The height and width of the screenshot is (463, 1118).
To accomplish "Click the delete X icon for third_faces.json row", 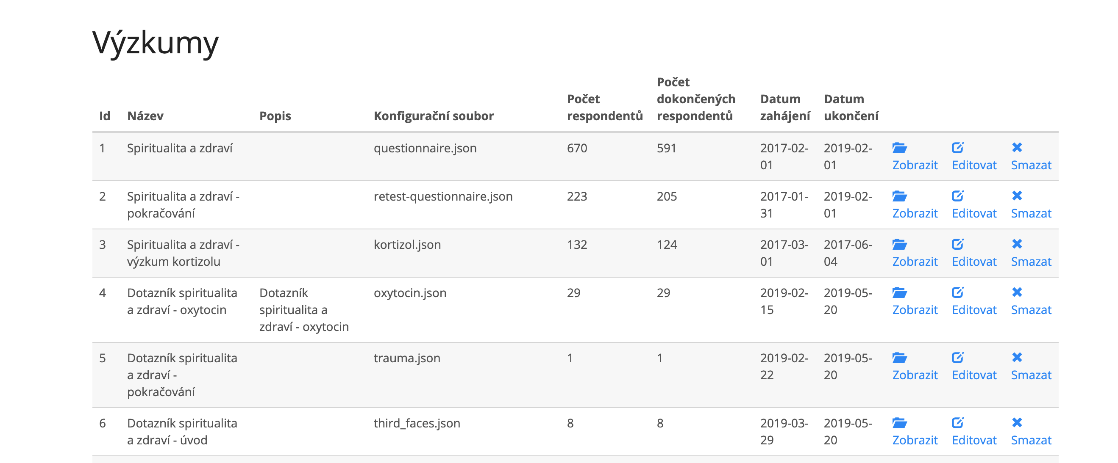I will coord(1017,423).
